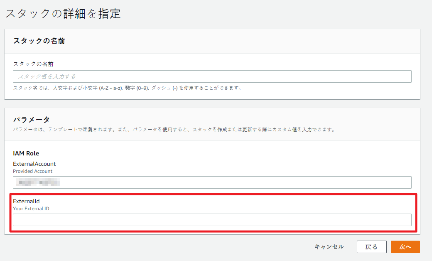Select the スタックの名前 label above input
432x261 pixels.
click(33, 64)
